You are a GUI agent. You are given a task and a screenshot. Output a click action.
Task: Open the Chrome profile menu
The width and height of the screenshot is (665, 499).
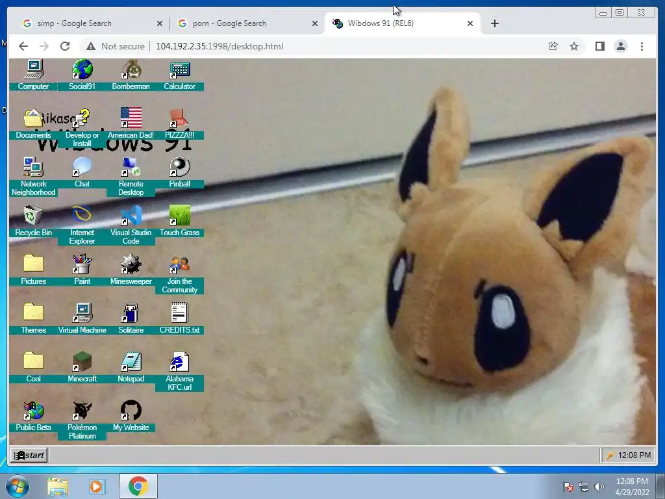click(620, 46)
